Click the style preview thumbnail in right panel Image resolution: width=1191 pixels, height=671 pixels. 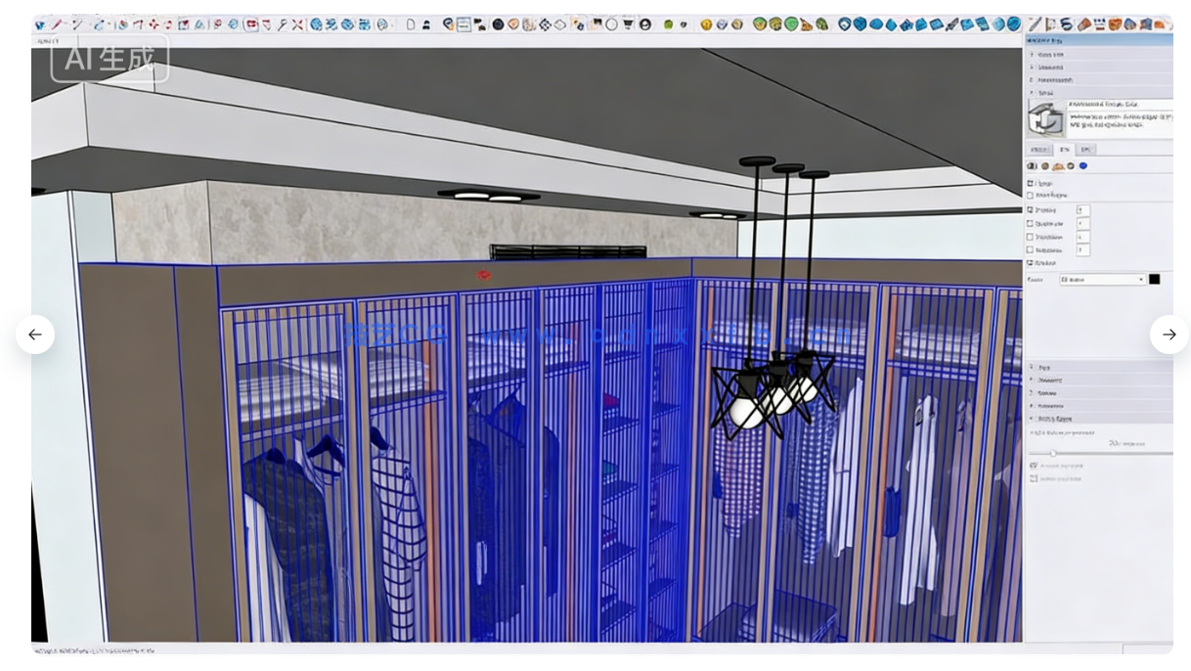click(1045, 118)
